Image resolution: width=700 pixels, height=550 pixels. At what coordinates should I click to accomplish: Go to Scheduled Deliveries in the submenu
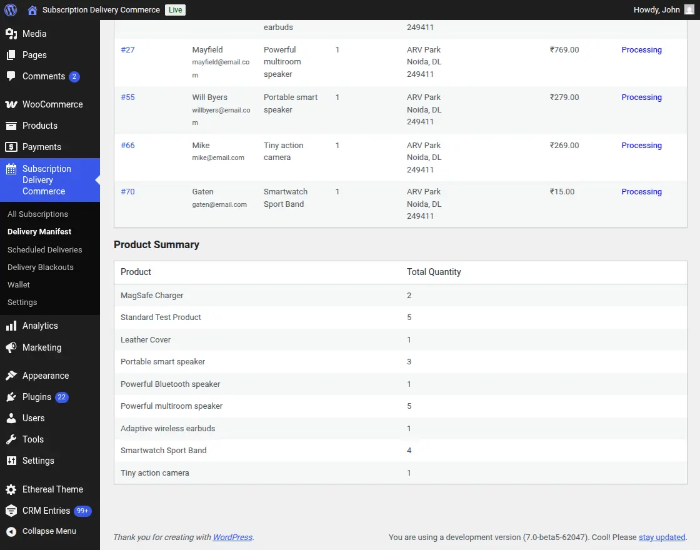click(44, 249)
